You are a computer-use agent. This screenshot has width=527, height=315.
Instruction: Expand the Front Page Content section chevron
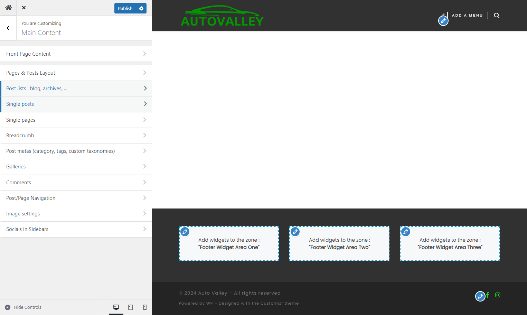pyautogui.click(x=144, y=54)
